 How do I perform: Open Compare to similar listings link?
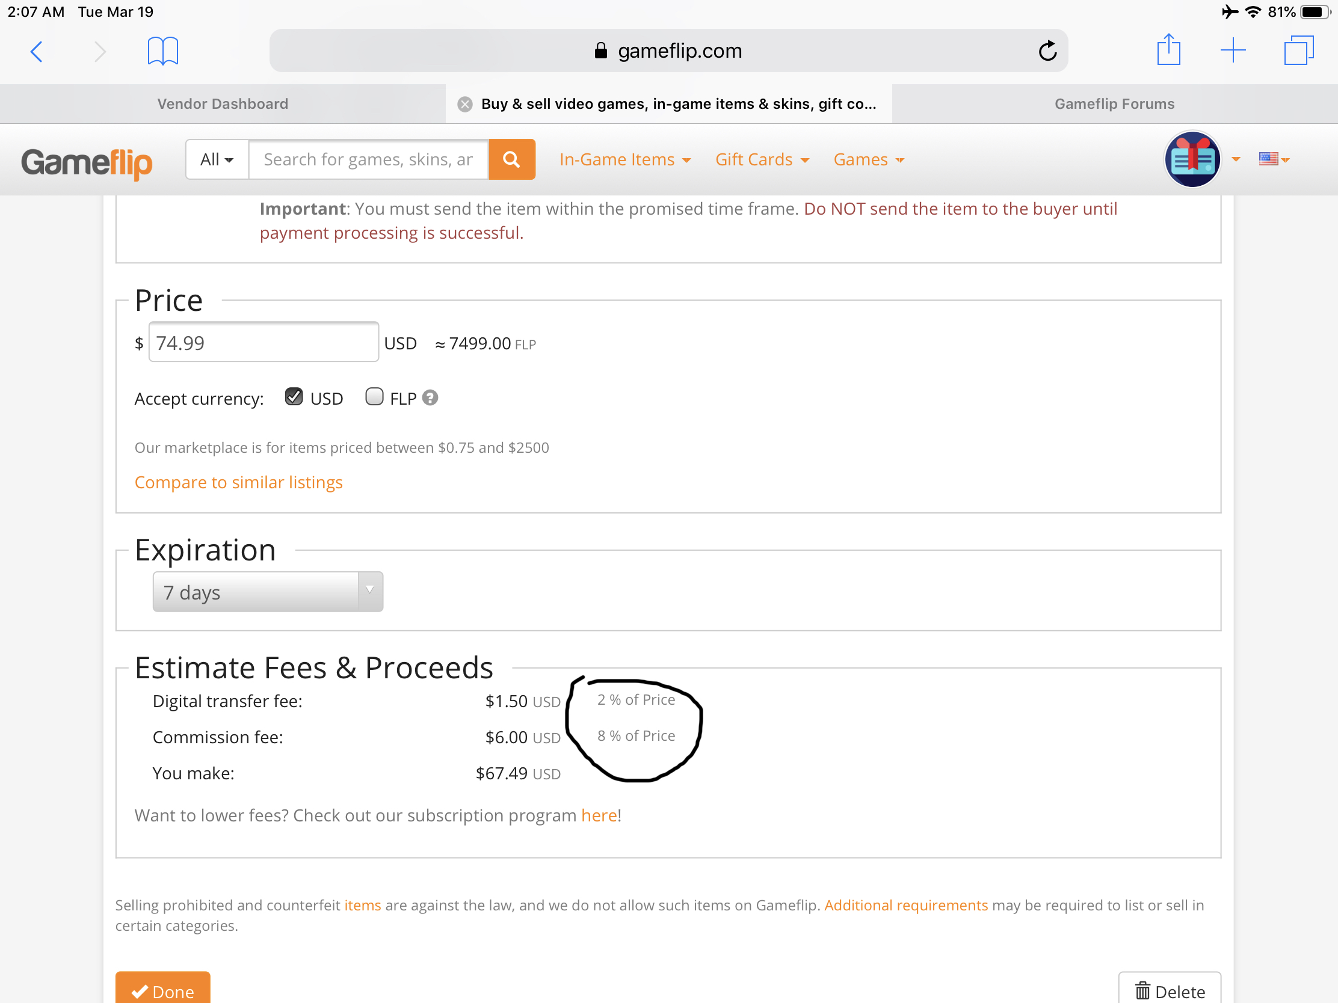[x=238, y=482]
